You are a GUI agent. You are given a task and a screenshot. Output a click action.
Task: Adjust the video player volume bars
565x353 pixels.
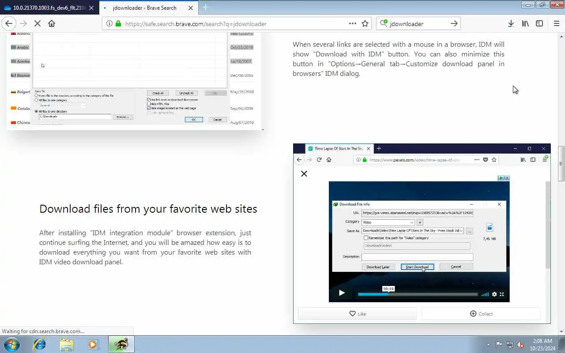pos(485,294)
